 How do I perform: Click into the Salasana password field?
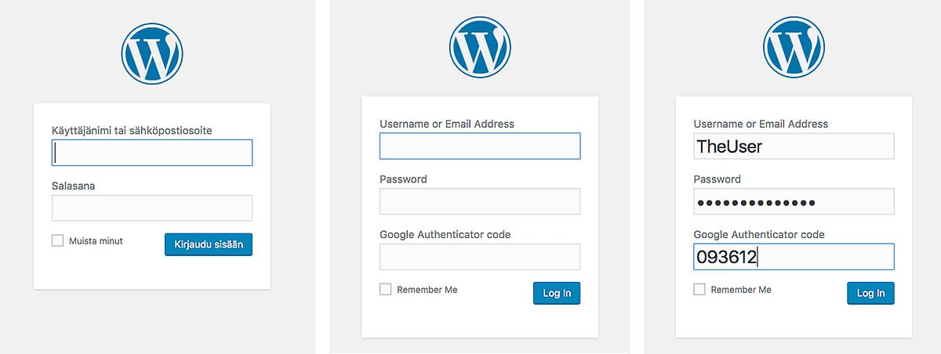tap(152, 208)
